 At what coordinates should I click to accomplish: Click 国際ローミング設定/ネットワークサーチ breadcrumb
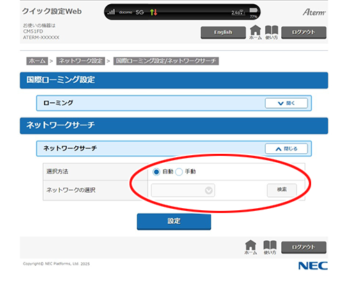tap(166, 61)
